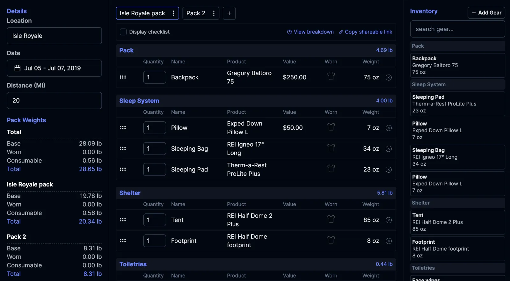This screenshot has width=510, height=281.
Task: Select inventory Backpack Gregory Baltoro 75 card
Action: [x=458, y=65]
